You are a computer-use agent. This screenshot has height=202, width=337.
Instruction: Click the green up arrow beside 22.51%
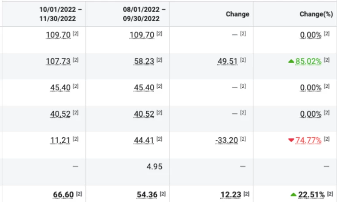pos(293,194)
